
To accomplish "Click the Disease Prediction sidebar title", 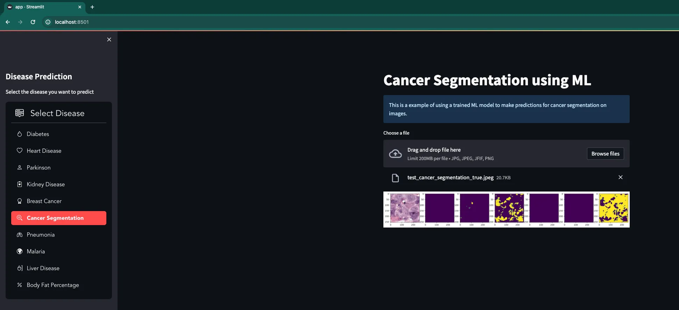I will click(39, 77).
